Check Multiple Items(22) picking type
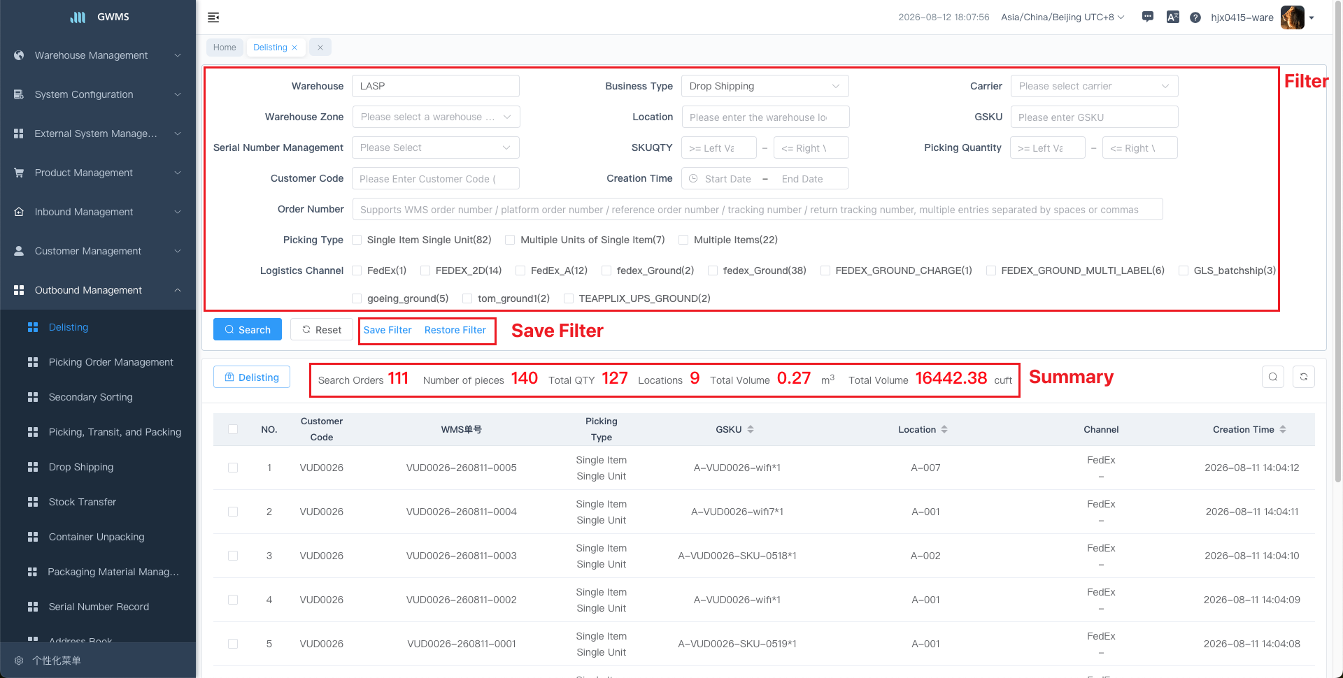Viewport: 1343px width, 678px height. 683,240
